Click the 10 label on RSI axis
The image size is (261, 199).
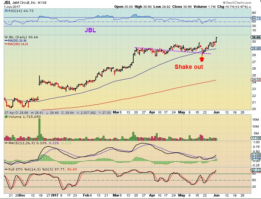pos(254,30)
